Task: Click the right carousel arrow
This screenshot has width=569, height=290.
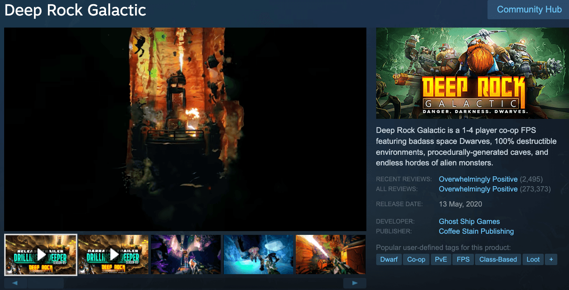Action: click(x=354, y=282)
